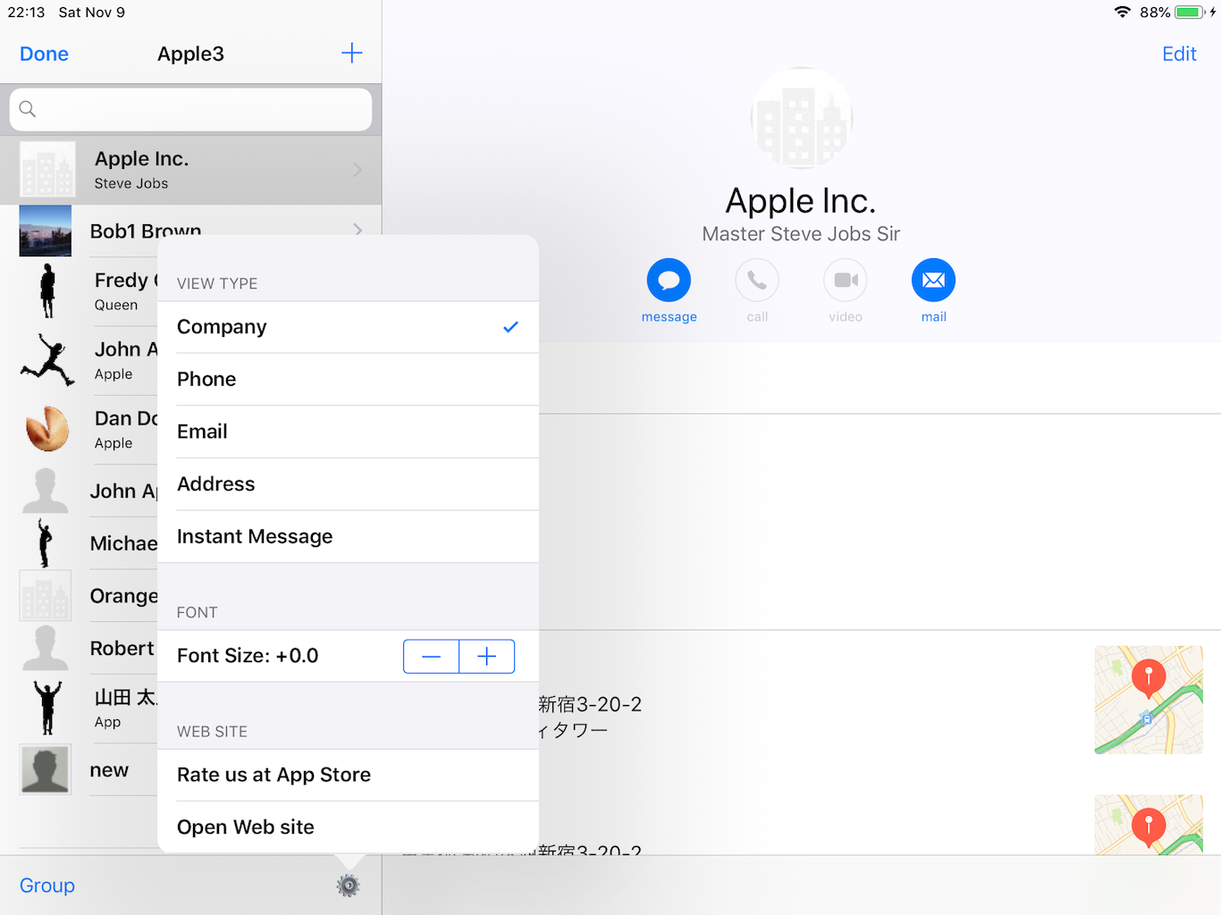The image size is (1221, 915).
Task: Tap the mail envelope icon
Action: 934,281
